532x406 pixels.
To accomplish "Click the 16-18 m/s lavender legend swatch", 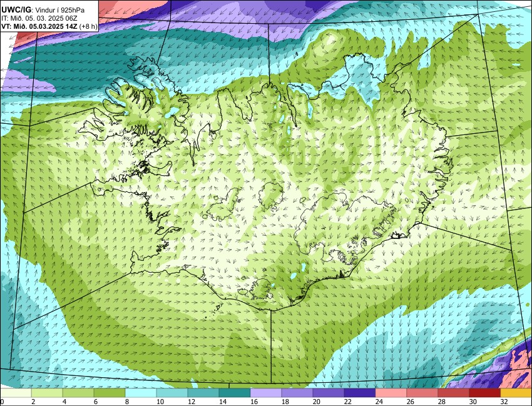I will coord(266,393).
